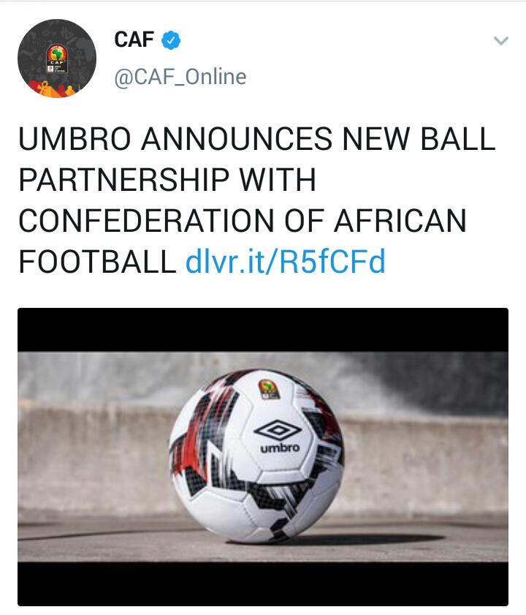Click the blue verified badge next to CAF
This screenshot has height=615, width=526.
pos(171,40)
